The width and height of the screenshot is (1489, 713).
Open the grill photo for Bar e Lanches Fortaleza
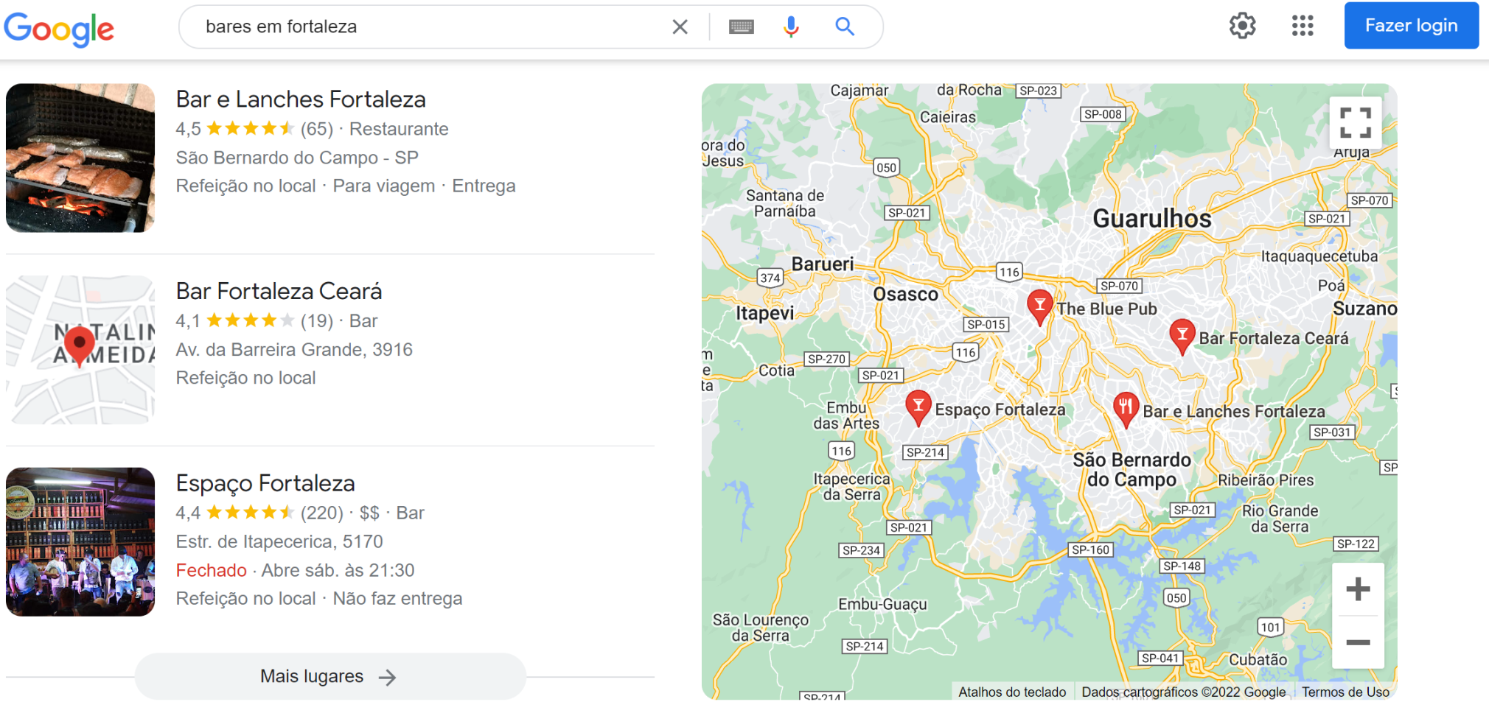pos(80,158)
